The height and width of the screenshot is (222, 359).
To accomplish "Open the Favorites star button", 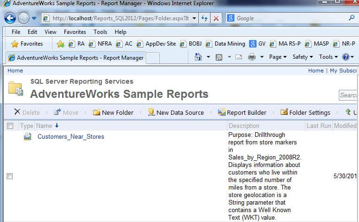I will tap(27, 44).
